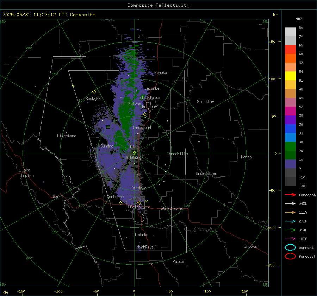The image size is (317, 296).
Task: Click the HighRiver city label
Action: click(x=146, y=247)
